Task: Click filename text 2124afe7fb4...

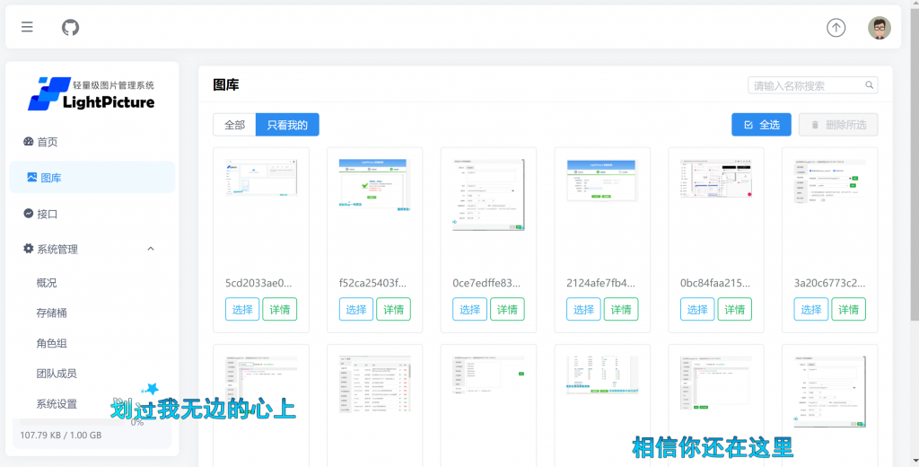Action: coord(600,283)
